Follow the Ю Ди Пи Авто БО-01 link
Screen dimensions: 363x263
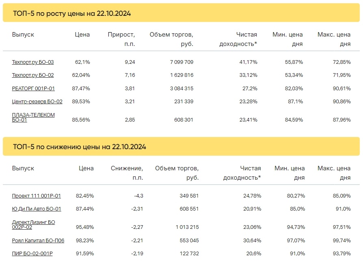[37, 209]
